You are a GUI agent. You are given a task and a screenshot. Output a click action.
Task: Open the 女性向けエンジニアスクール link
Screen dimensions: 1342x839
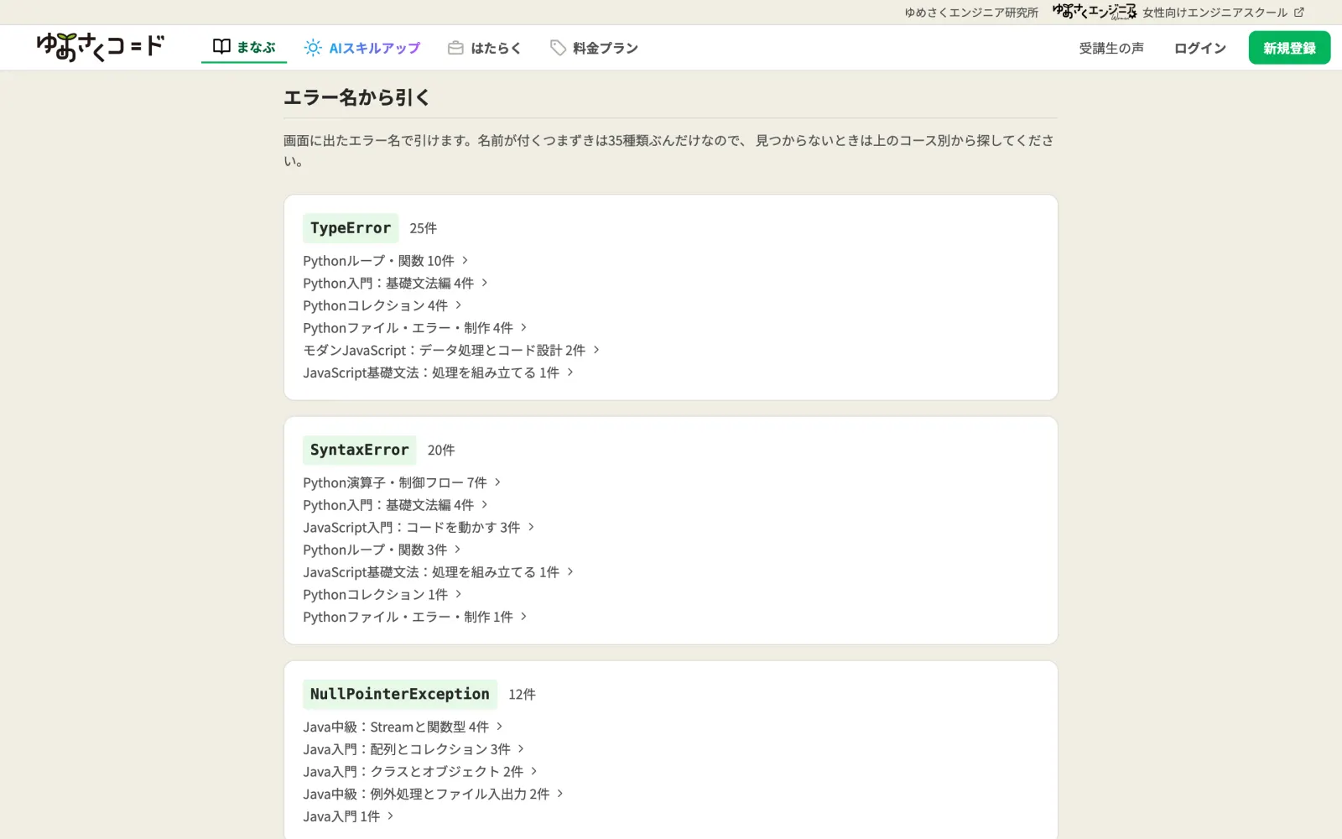pos(1215,13)
